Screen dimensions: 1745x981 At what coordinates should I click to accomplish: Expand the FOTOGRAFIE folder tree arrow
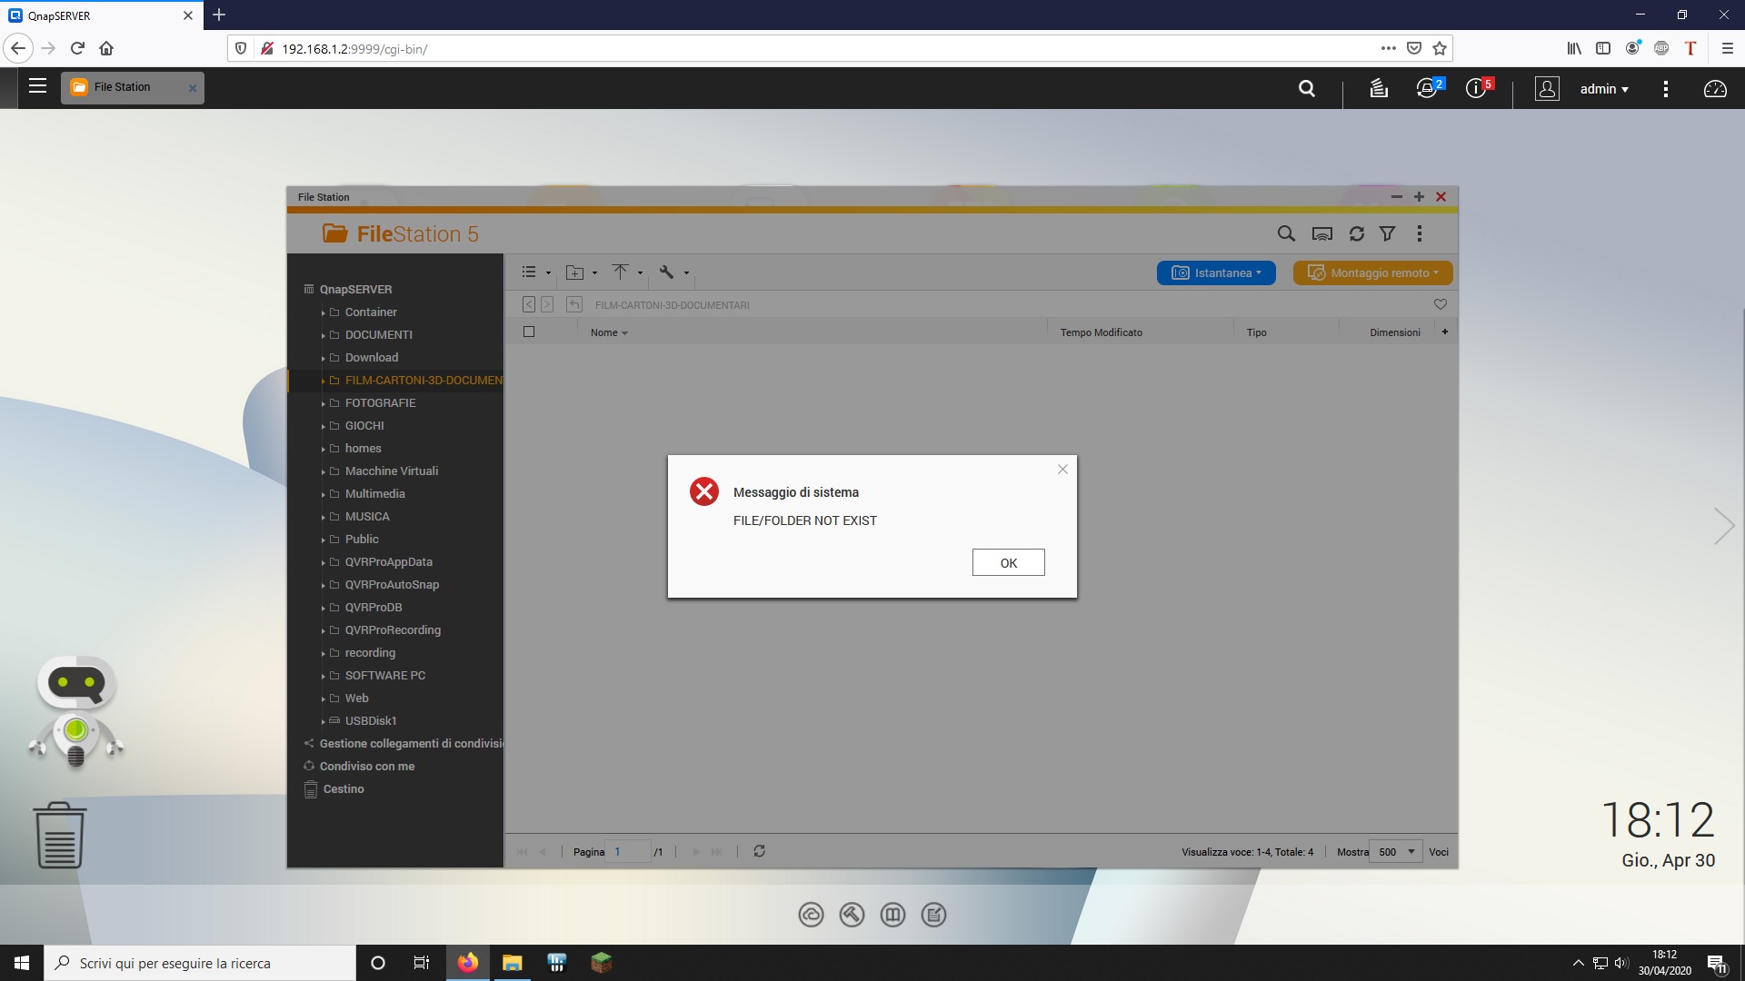pyautogui.click(x=323, y=403)
